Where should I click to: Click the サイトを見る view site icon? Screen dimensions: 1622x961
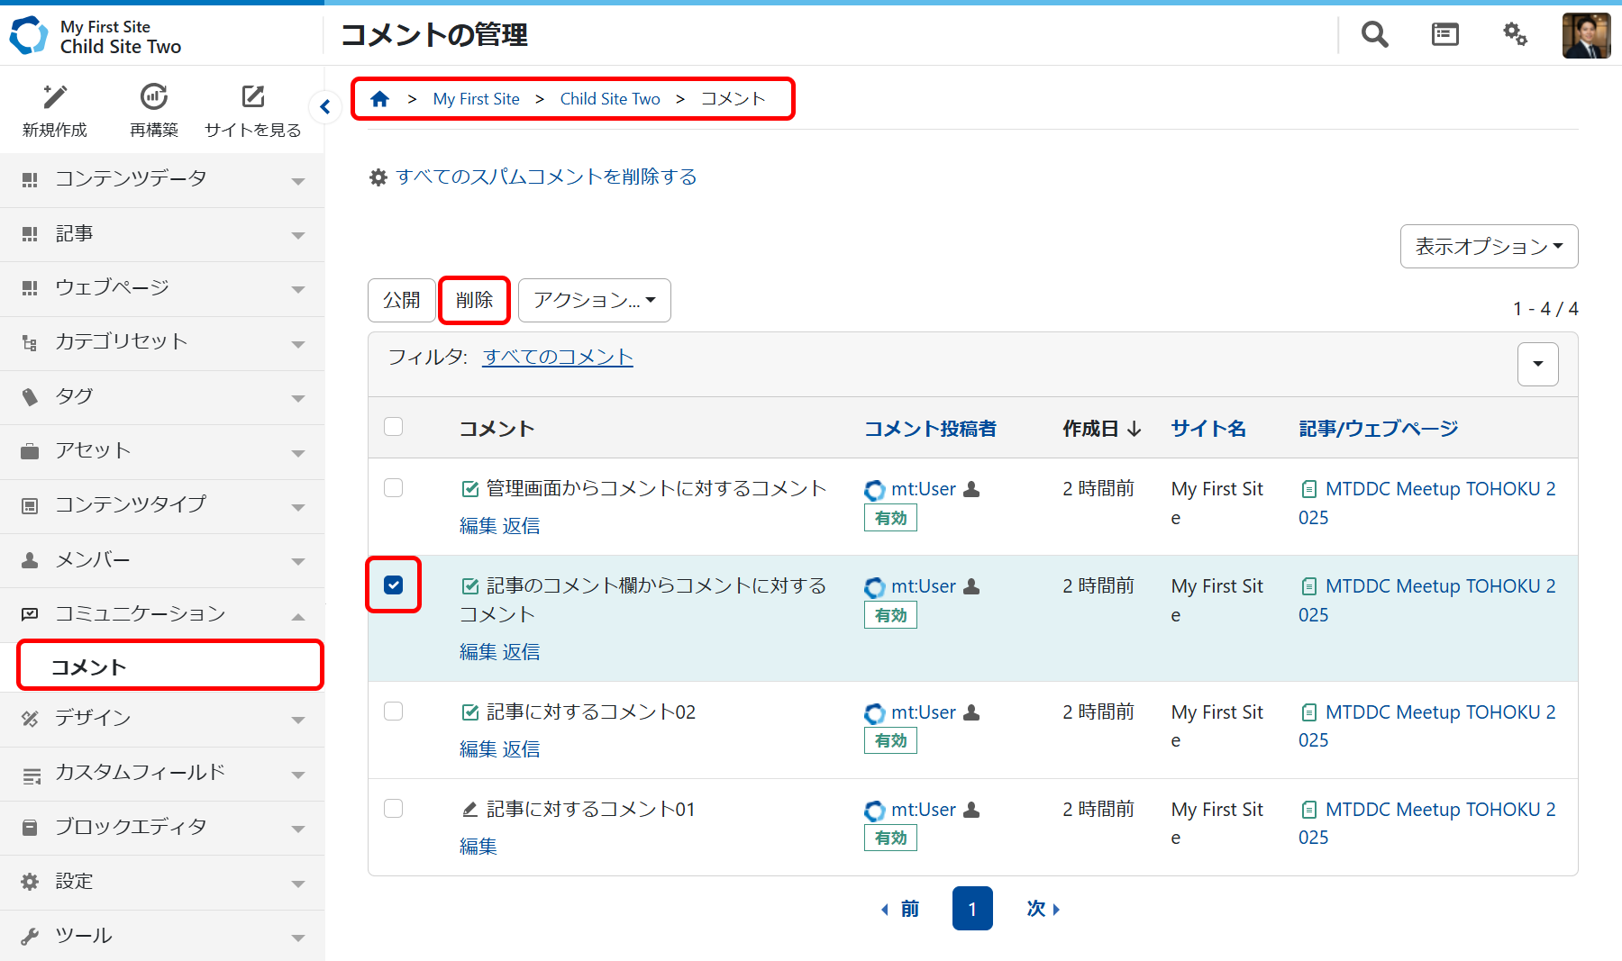253,97
